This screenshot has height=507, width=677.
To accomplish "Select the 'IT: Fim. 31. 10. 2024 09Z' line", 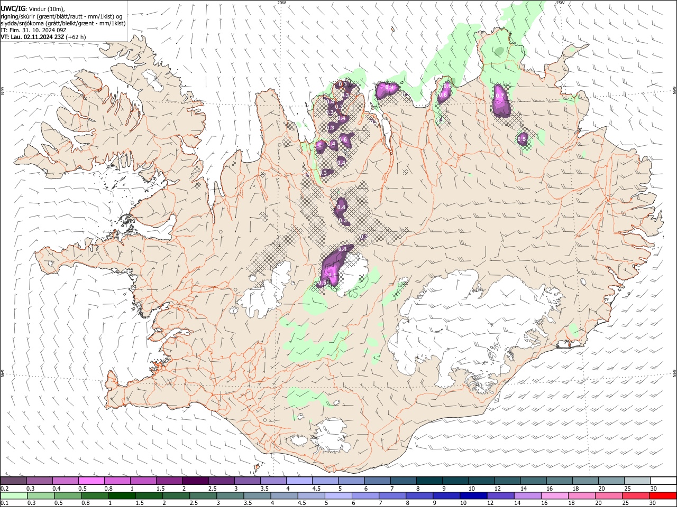I will (32, 30).
